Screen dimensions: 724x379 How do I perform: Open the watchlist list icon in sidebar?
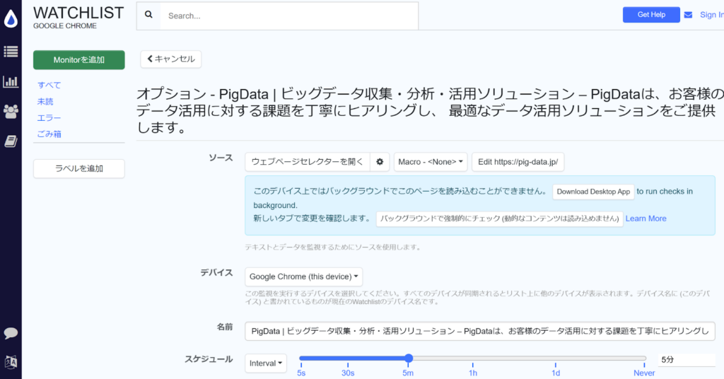(x=11, y=51)
